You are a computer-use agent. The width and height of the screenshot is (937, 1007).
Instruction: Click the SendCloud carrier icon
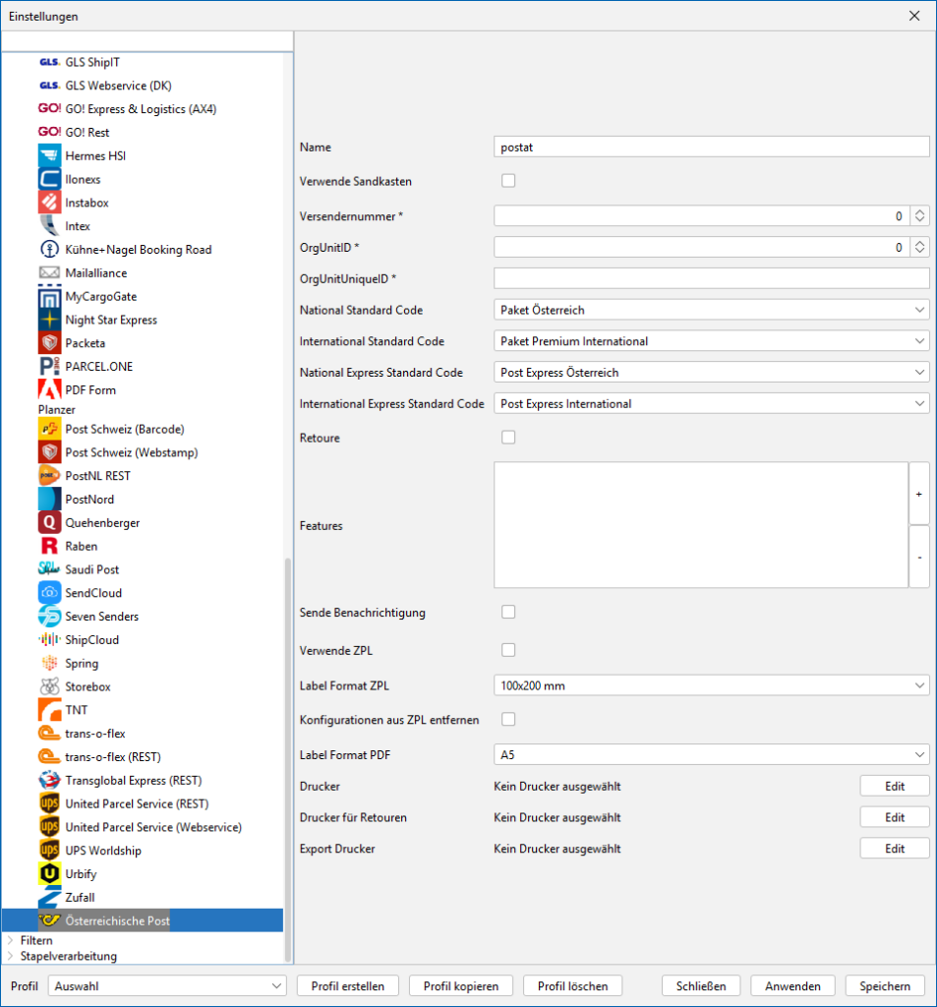50,593
